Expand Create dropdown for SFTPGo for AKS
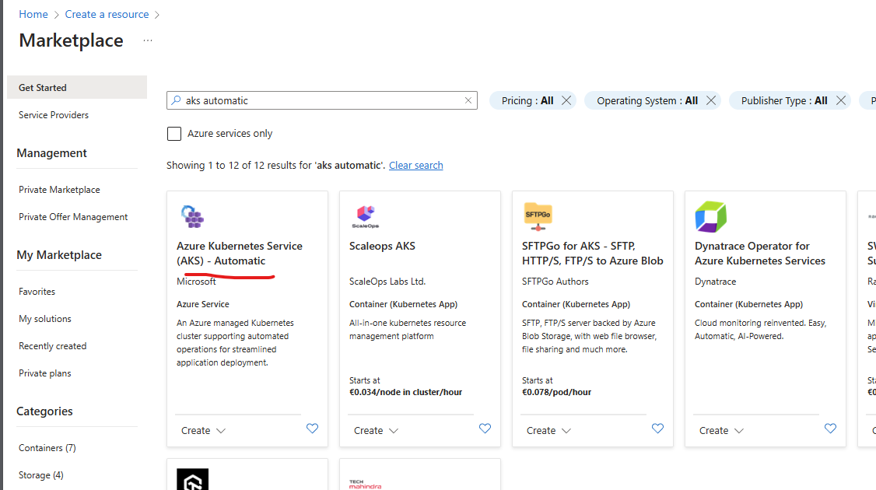This screenshot has width=876, height=490. click(x=548, y=431)
